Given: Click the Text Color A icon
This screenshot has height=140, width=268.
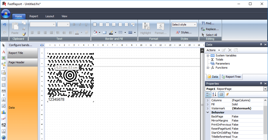Looking at the screenshot, I should 77,32.
